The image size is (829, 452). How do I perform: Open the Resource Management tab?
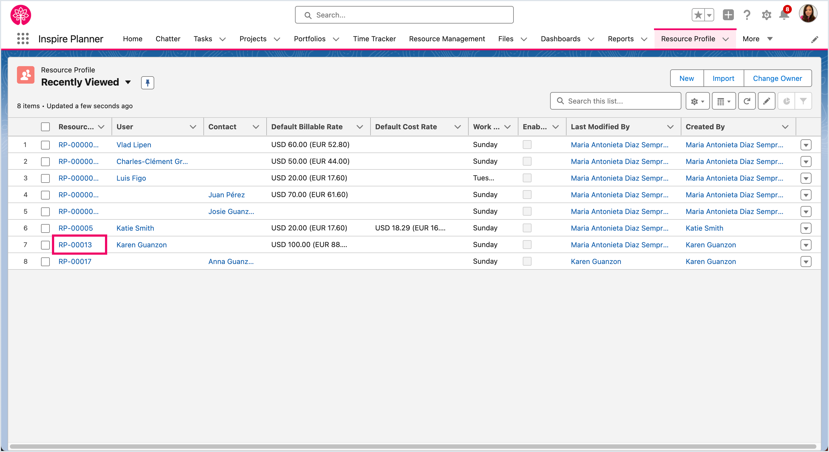[447, 39]
